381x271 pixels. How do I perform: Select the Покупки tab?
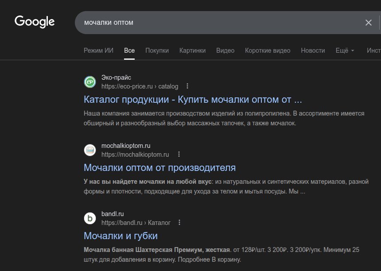(157, 50)
